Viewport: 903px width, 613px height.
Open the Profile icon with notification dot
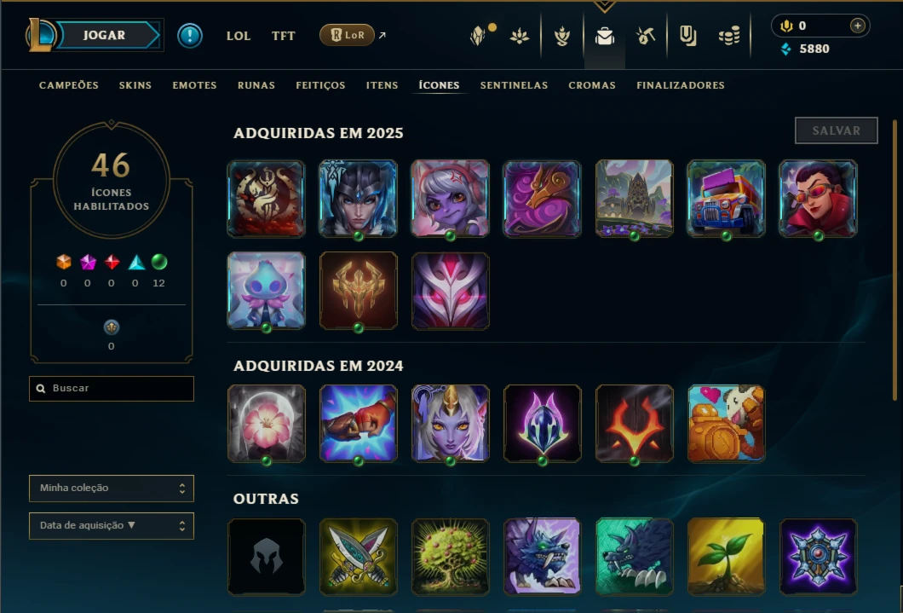coord(479,35)
